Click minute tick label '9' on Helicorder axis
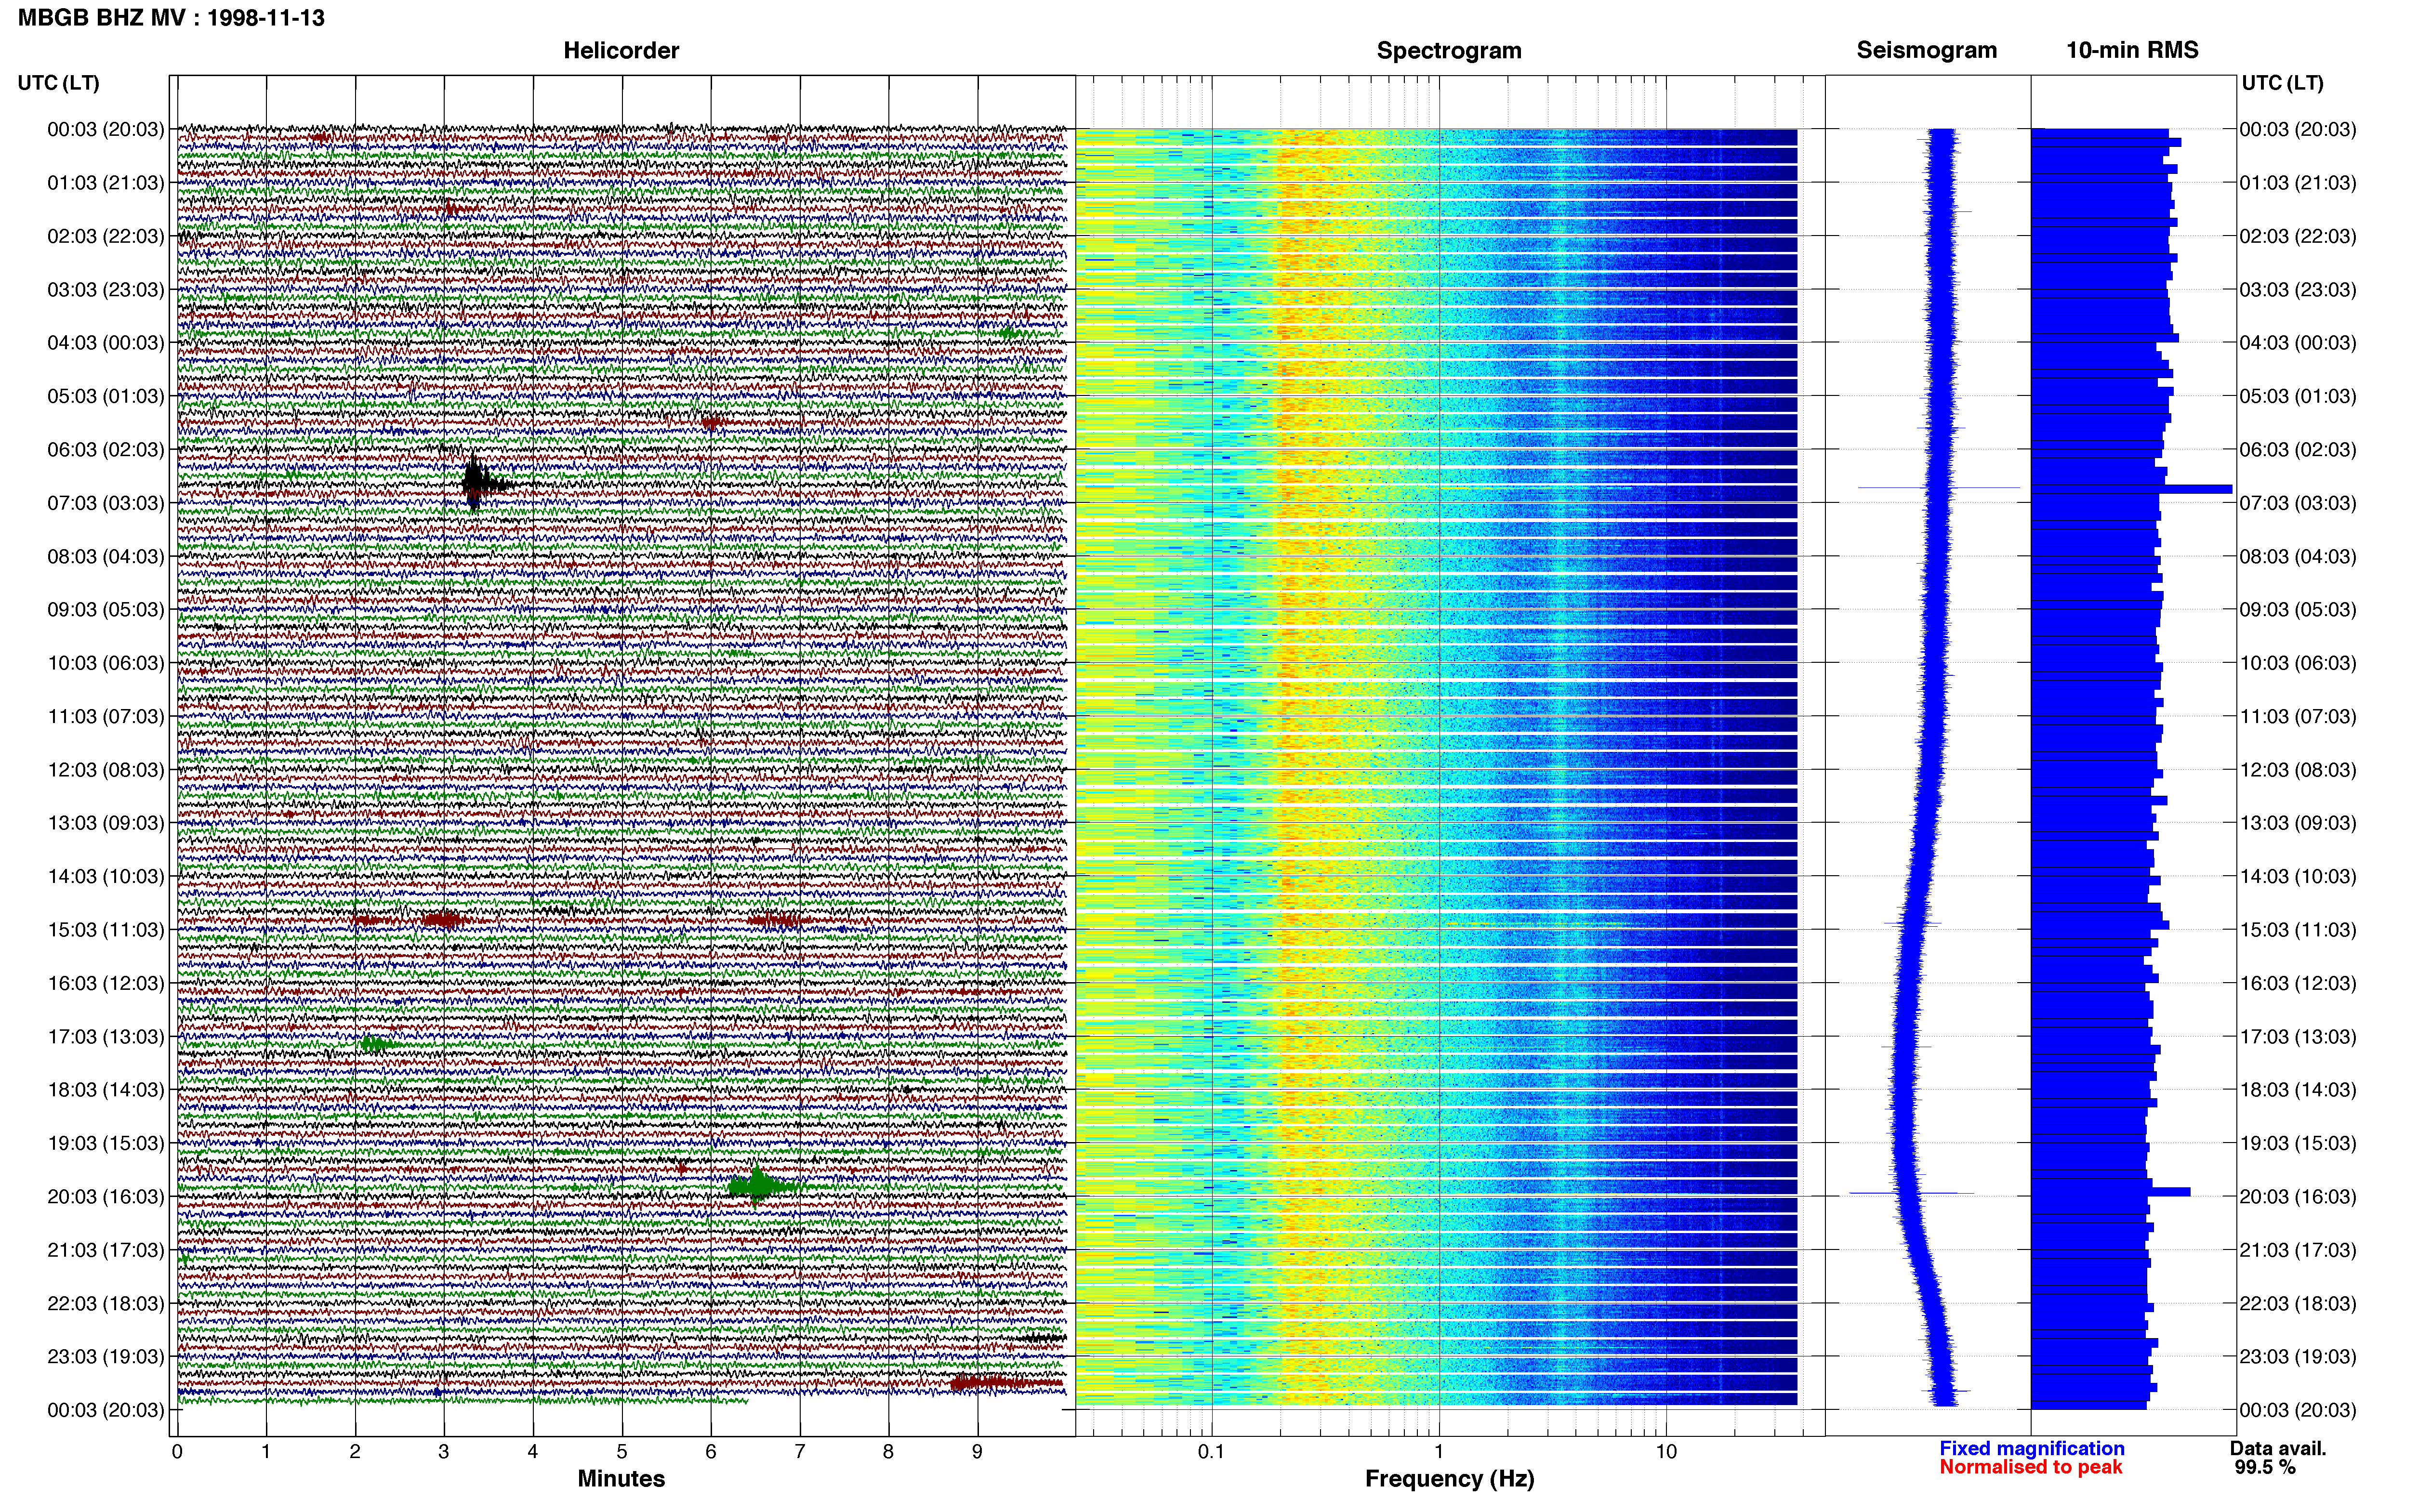2418x1512 pixels. coord(977,1451)
